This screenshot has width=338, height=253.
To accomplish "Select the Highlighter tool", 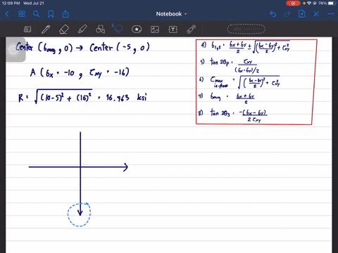I will click(x=82, y=30).
